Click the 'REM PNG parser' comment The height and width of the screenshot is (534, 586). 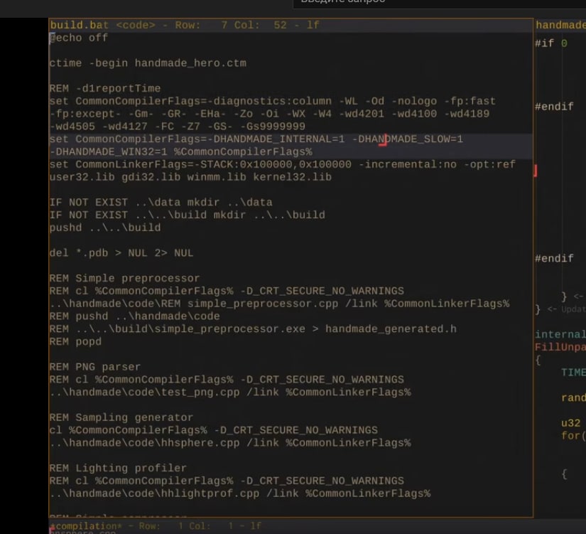point(95,367)
